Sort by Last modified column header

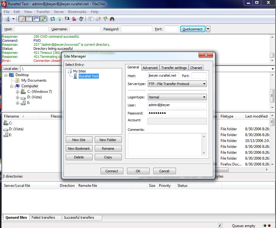(x=256, y=116)
